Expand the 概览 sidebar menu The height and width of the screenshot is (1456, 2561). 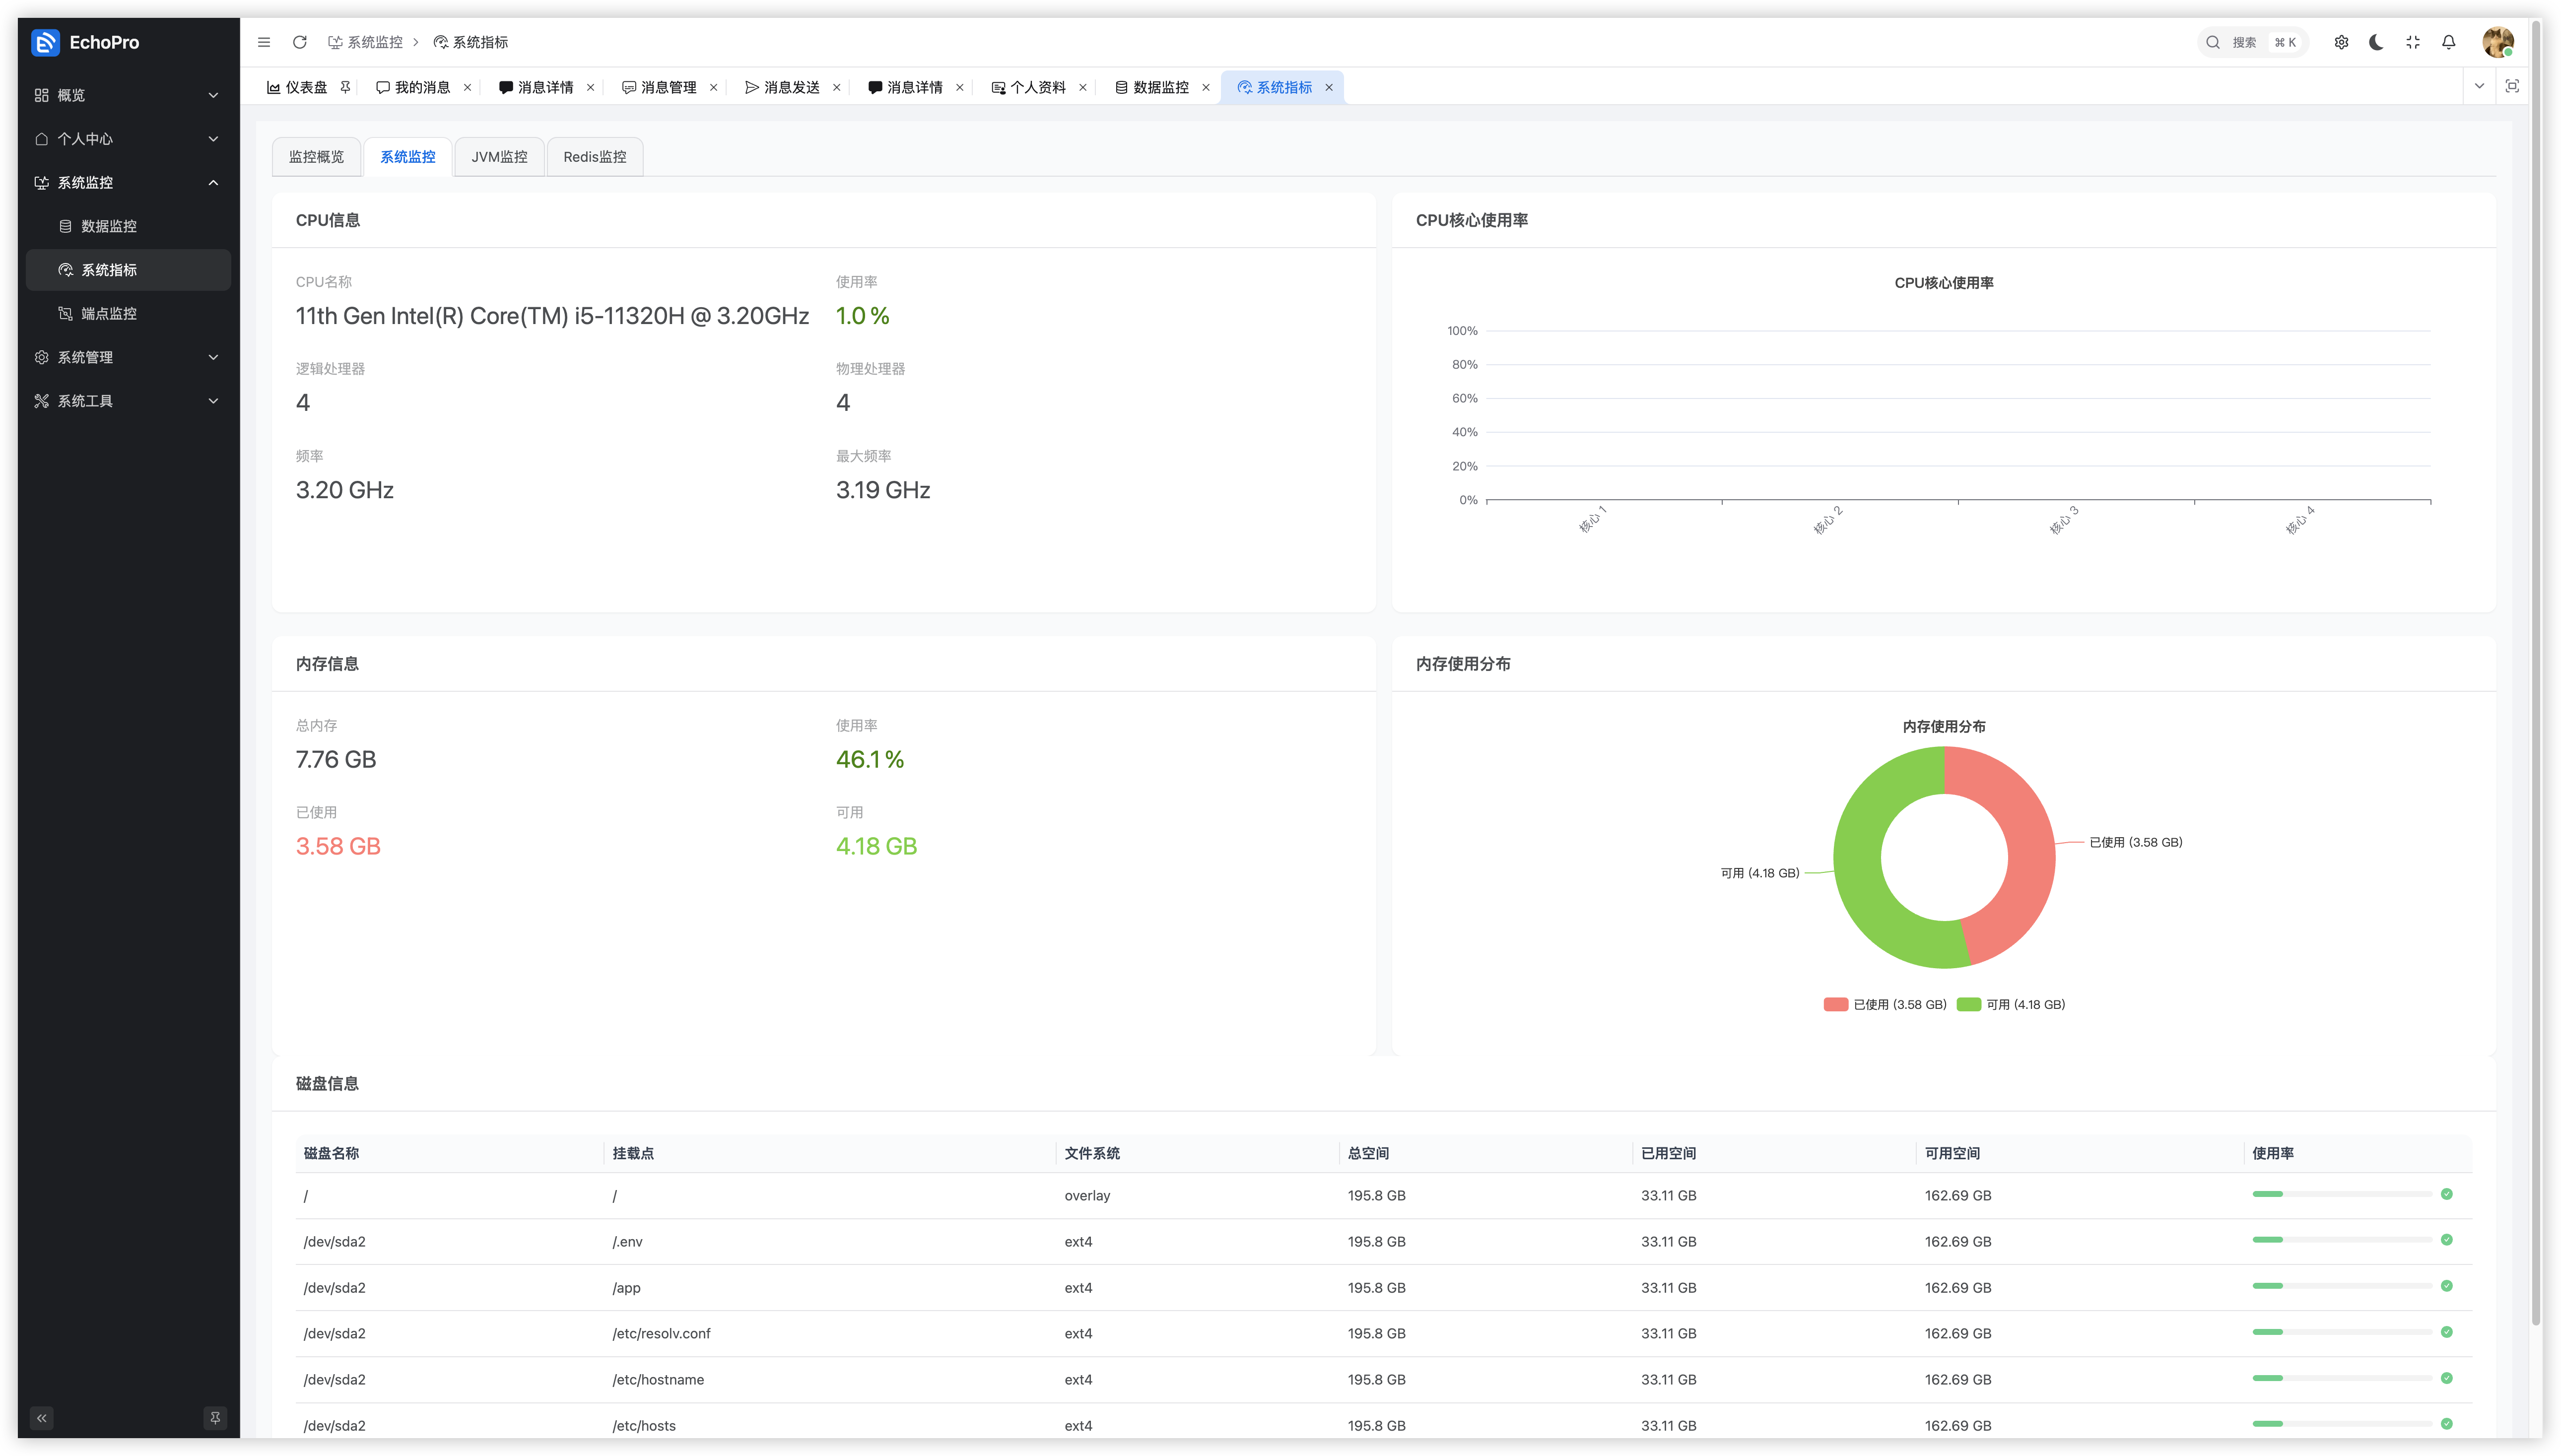[127, 95]
